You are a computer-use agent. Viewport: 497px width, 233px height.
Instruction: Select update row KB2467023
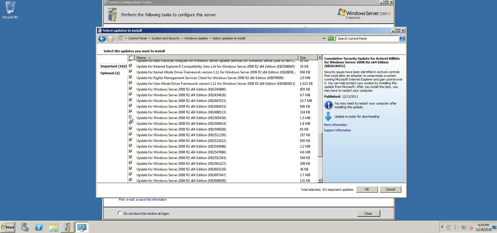pyautogui.click(x=222, y=101)
